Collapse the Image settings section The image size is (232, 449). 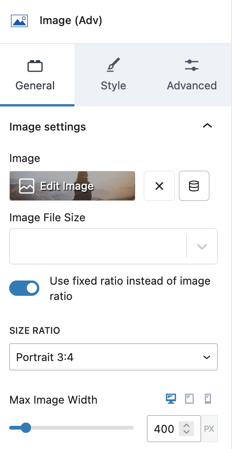pos(208,126)
